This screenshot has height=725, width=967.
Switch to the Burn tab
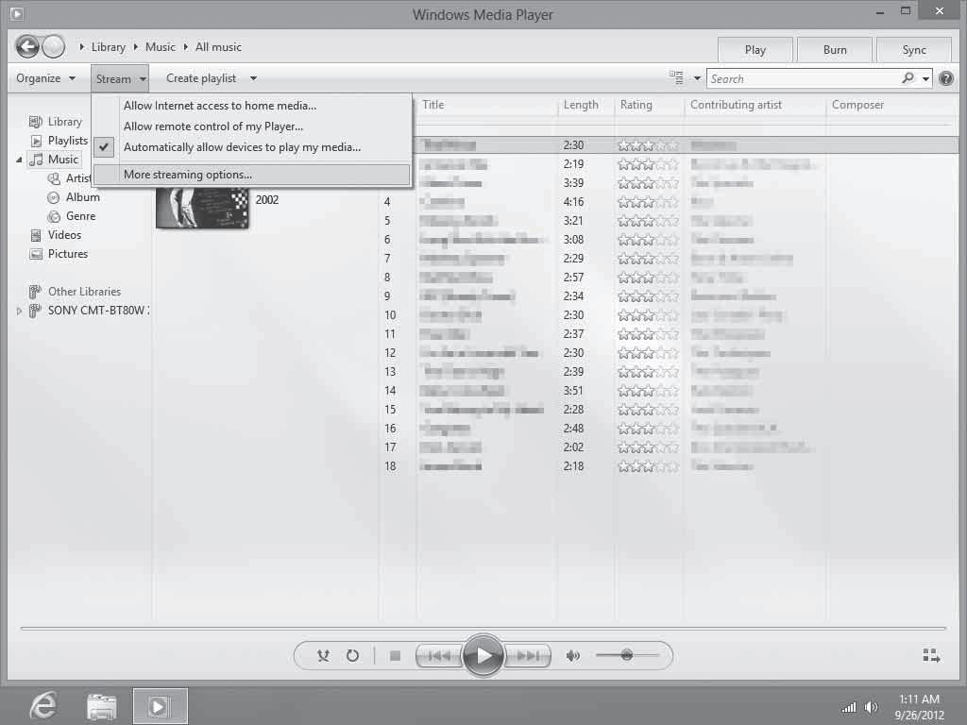pos(835,49)
